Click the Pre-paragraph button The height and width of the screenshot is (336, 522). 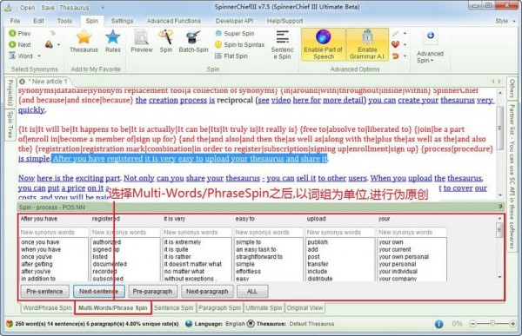pos(152,292)
